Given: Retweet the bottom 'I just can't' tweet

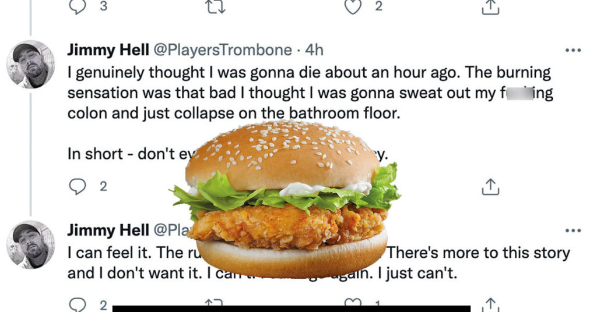Looking at the screenshot, I should [214, 303].
